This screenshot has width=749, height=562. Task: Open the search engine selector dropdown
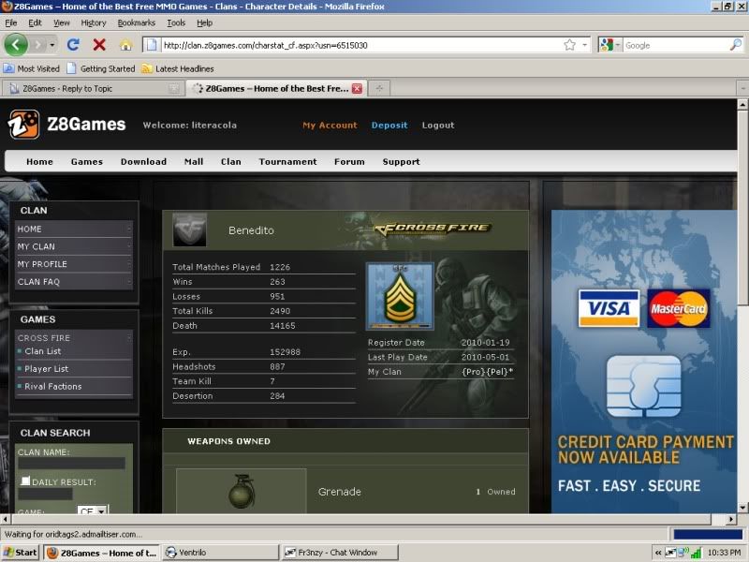tap(609, 44)
